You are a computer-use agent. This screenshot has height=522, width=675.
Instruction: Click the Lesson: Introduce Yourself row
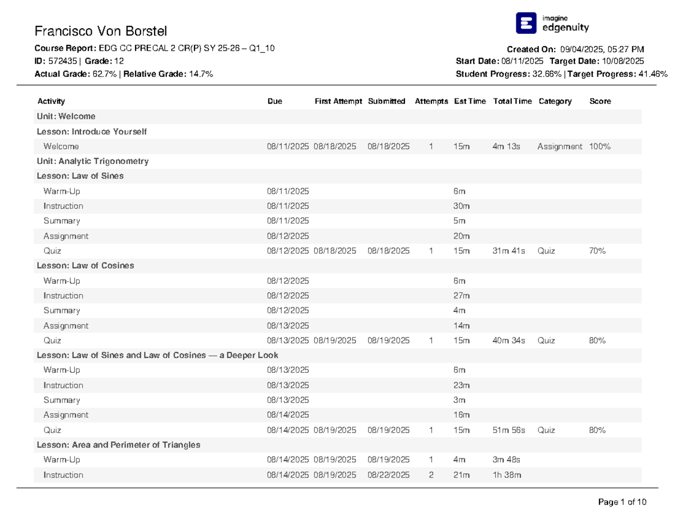(x=337, y=131)
